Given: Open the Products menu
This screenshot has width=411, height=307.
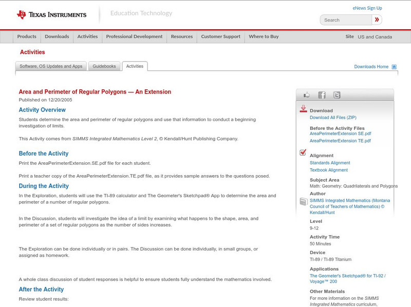Looking at the screenshot, I should pos(27,36).
